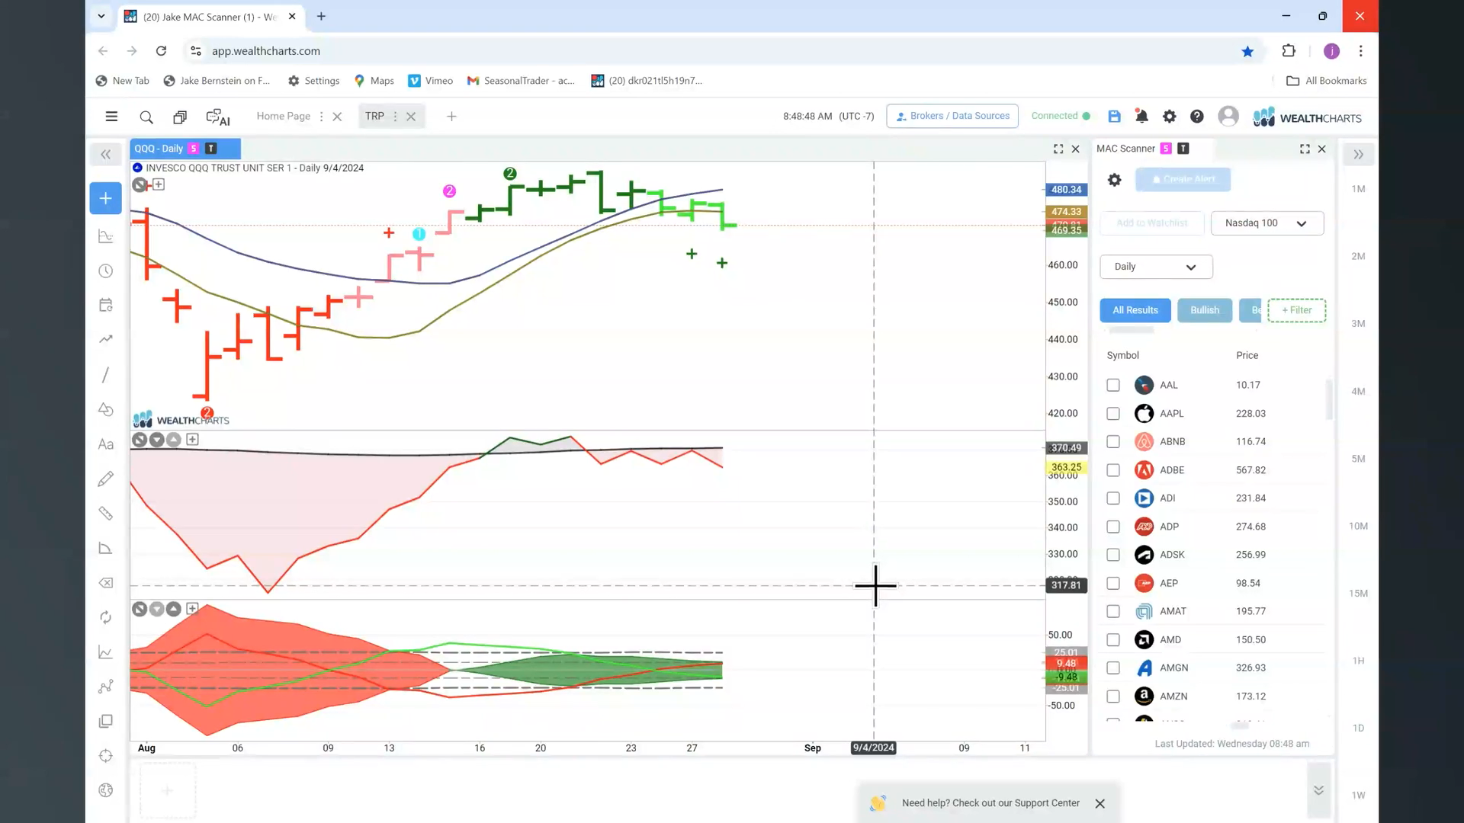Open the hamburger main menu
This screenshot has width=1464, height=823.
[111, 117]
